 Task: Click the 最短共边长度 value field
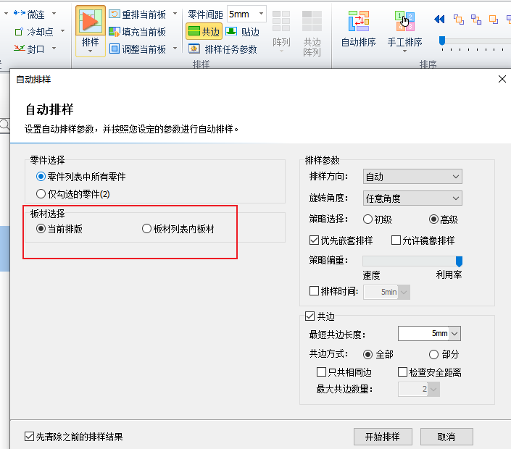(x=423, y=333)
